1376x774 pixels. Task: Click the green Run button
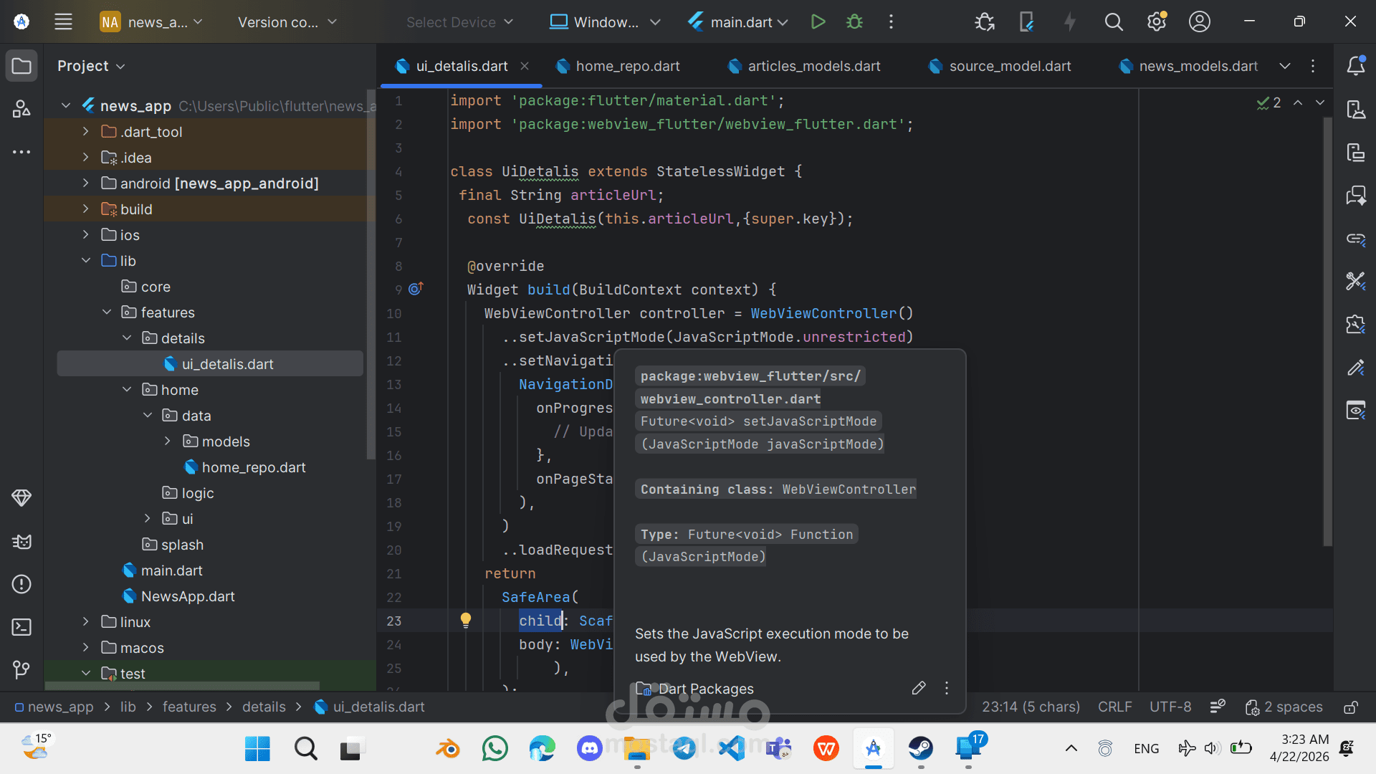(x=818, y=22)
